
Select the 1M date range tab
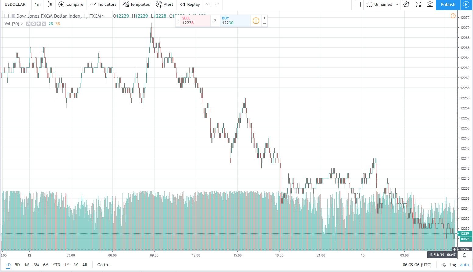(27, 265)
